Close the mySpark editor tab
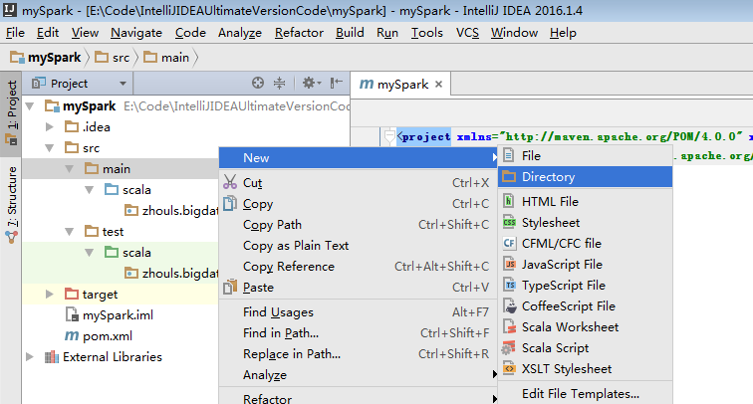The image size is (753, 404). click(x=438, y=85)
